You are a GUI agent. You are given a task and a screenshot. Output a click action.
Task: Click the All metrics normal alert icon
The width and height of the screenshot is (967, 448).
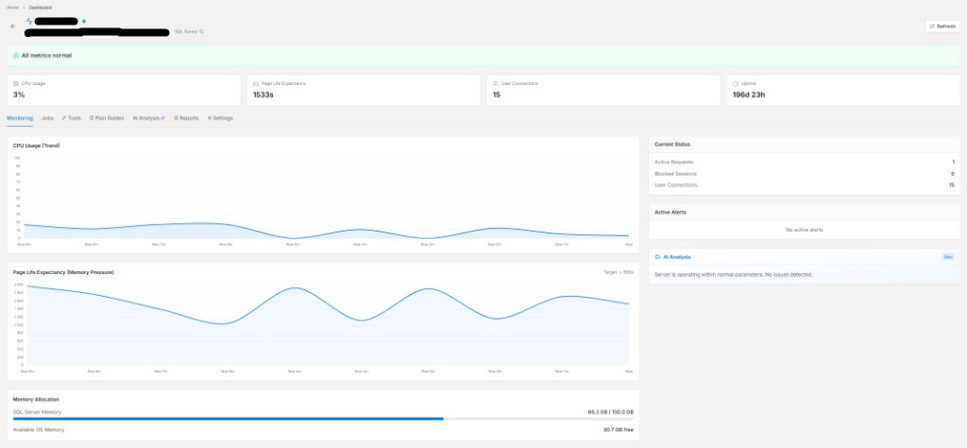[x=16, y=55]
